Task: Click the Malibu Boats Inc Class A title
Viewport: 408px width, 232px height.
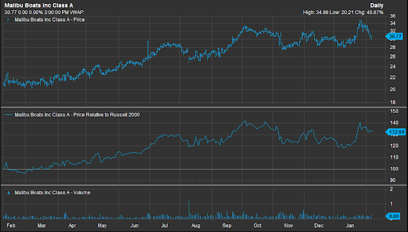Action: pyautogui.click(x=39, y=6)
